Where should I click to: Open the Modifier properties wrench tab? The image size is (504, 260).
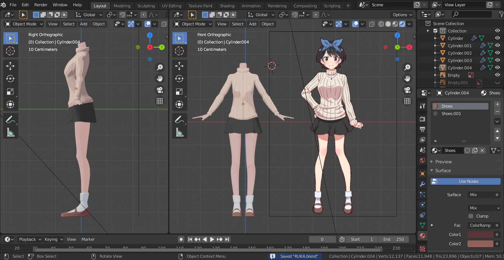(422, 184)
